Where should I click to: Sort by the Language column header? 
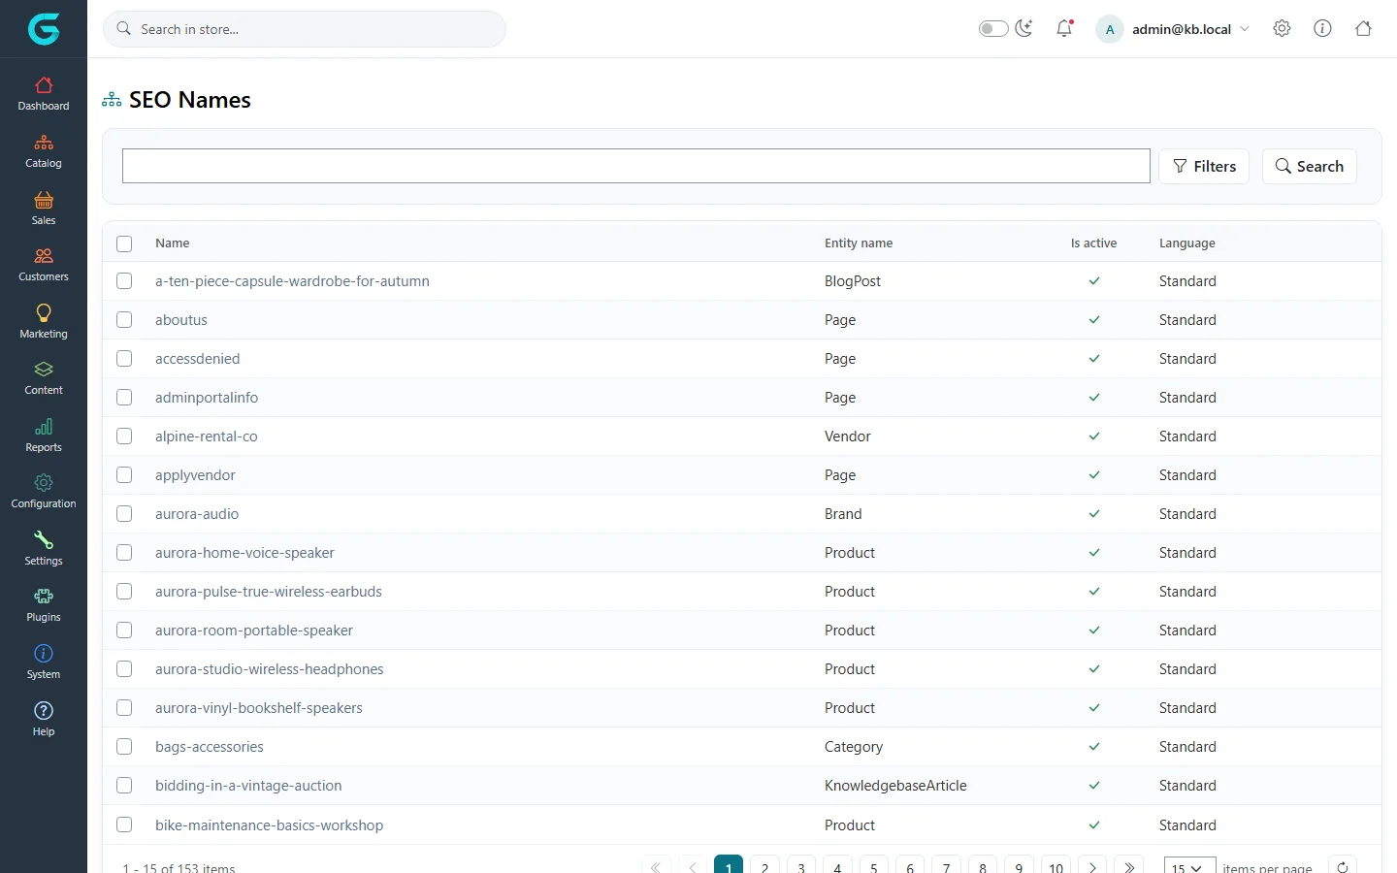click(x=1186, y=243)
